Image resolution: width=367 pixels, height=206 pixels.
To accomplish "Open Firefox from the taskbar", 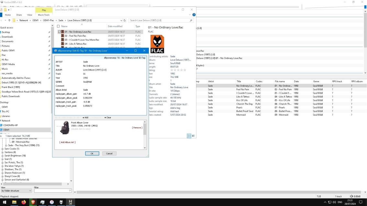I will pos(24,202).
